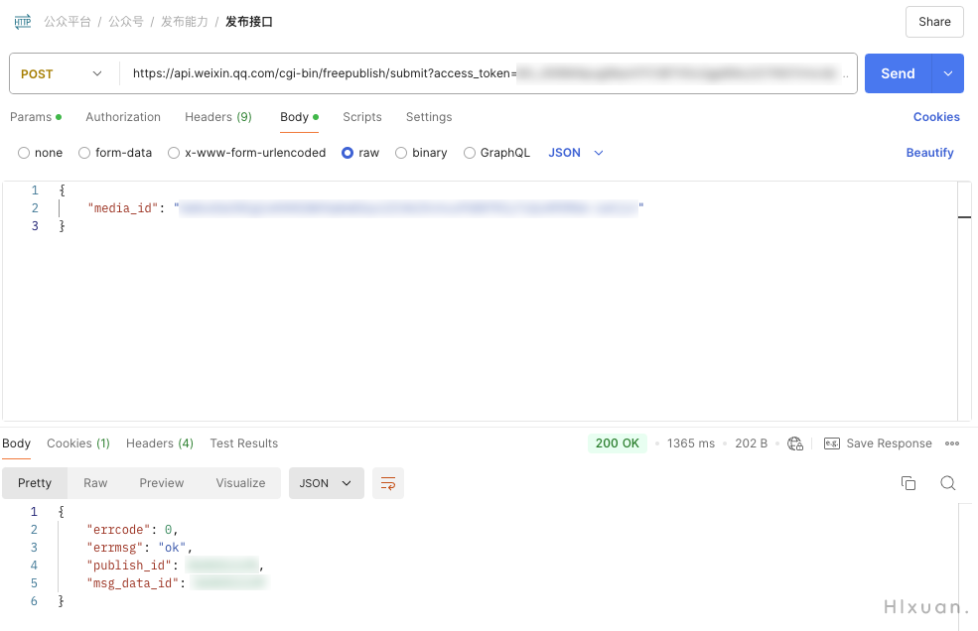Open the request Settings tab
The width and height of the screenshot is (978, 631).
(429, 117)
